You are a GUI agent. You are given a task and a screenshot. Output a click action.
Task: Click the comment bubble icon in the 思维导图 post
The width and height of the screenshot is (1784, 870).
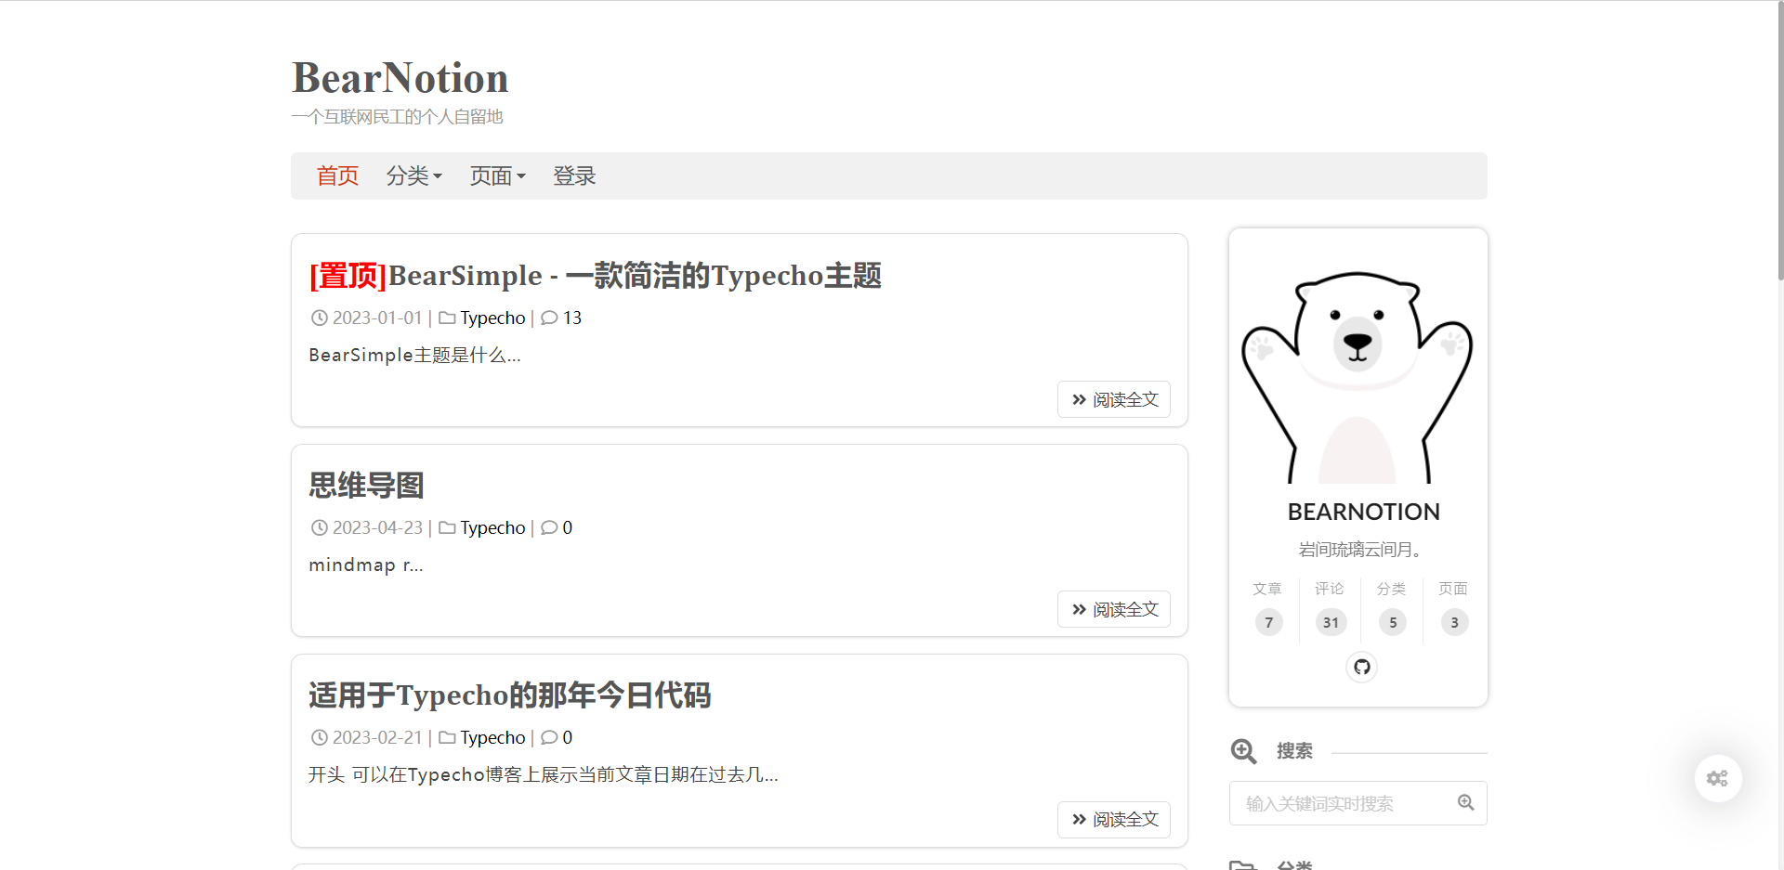549,527
